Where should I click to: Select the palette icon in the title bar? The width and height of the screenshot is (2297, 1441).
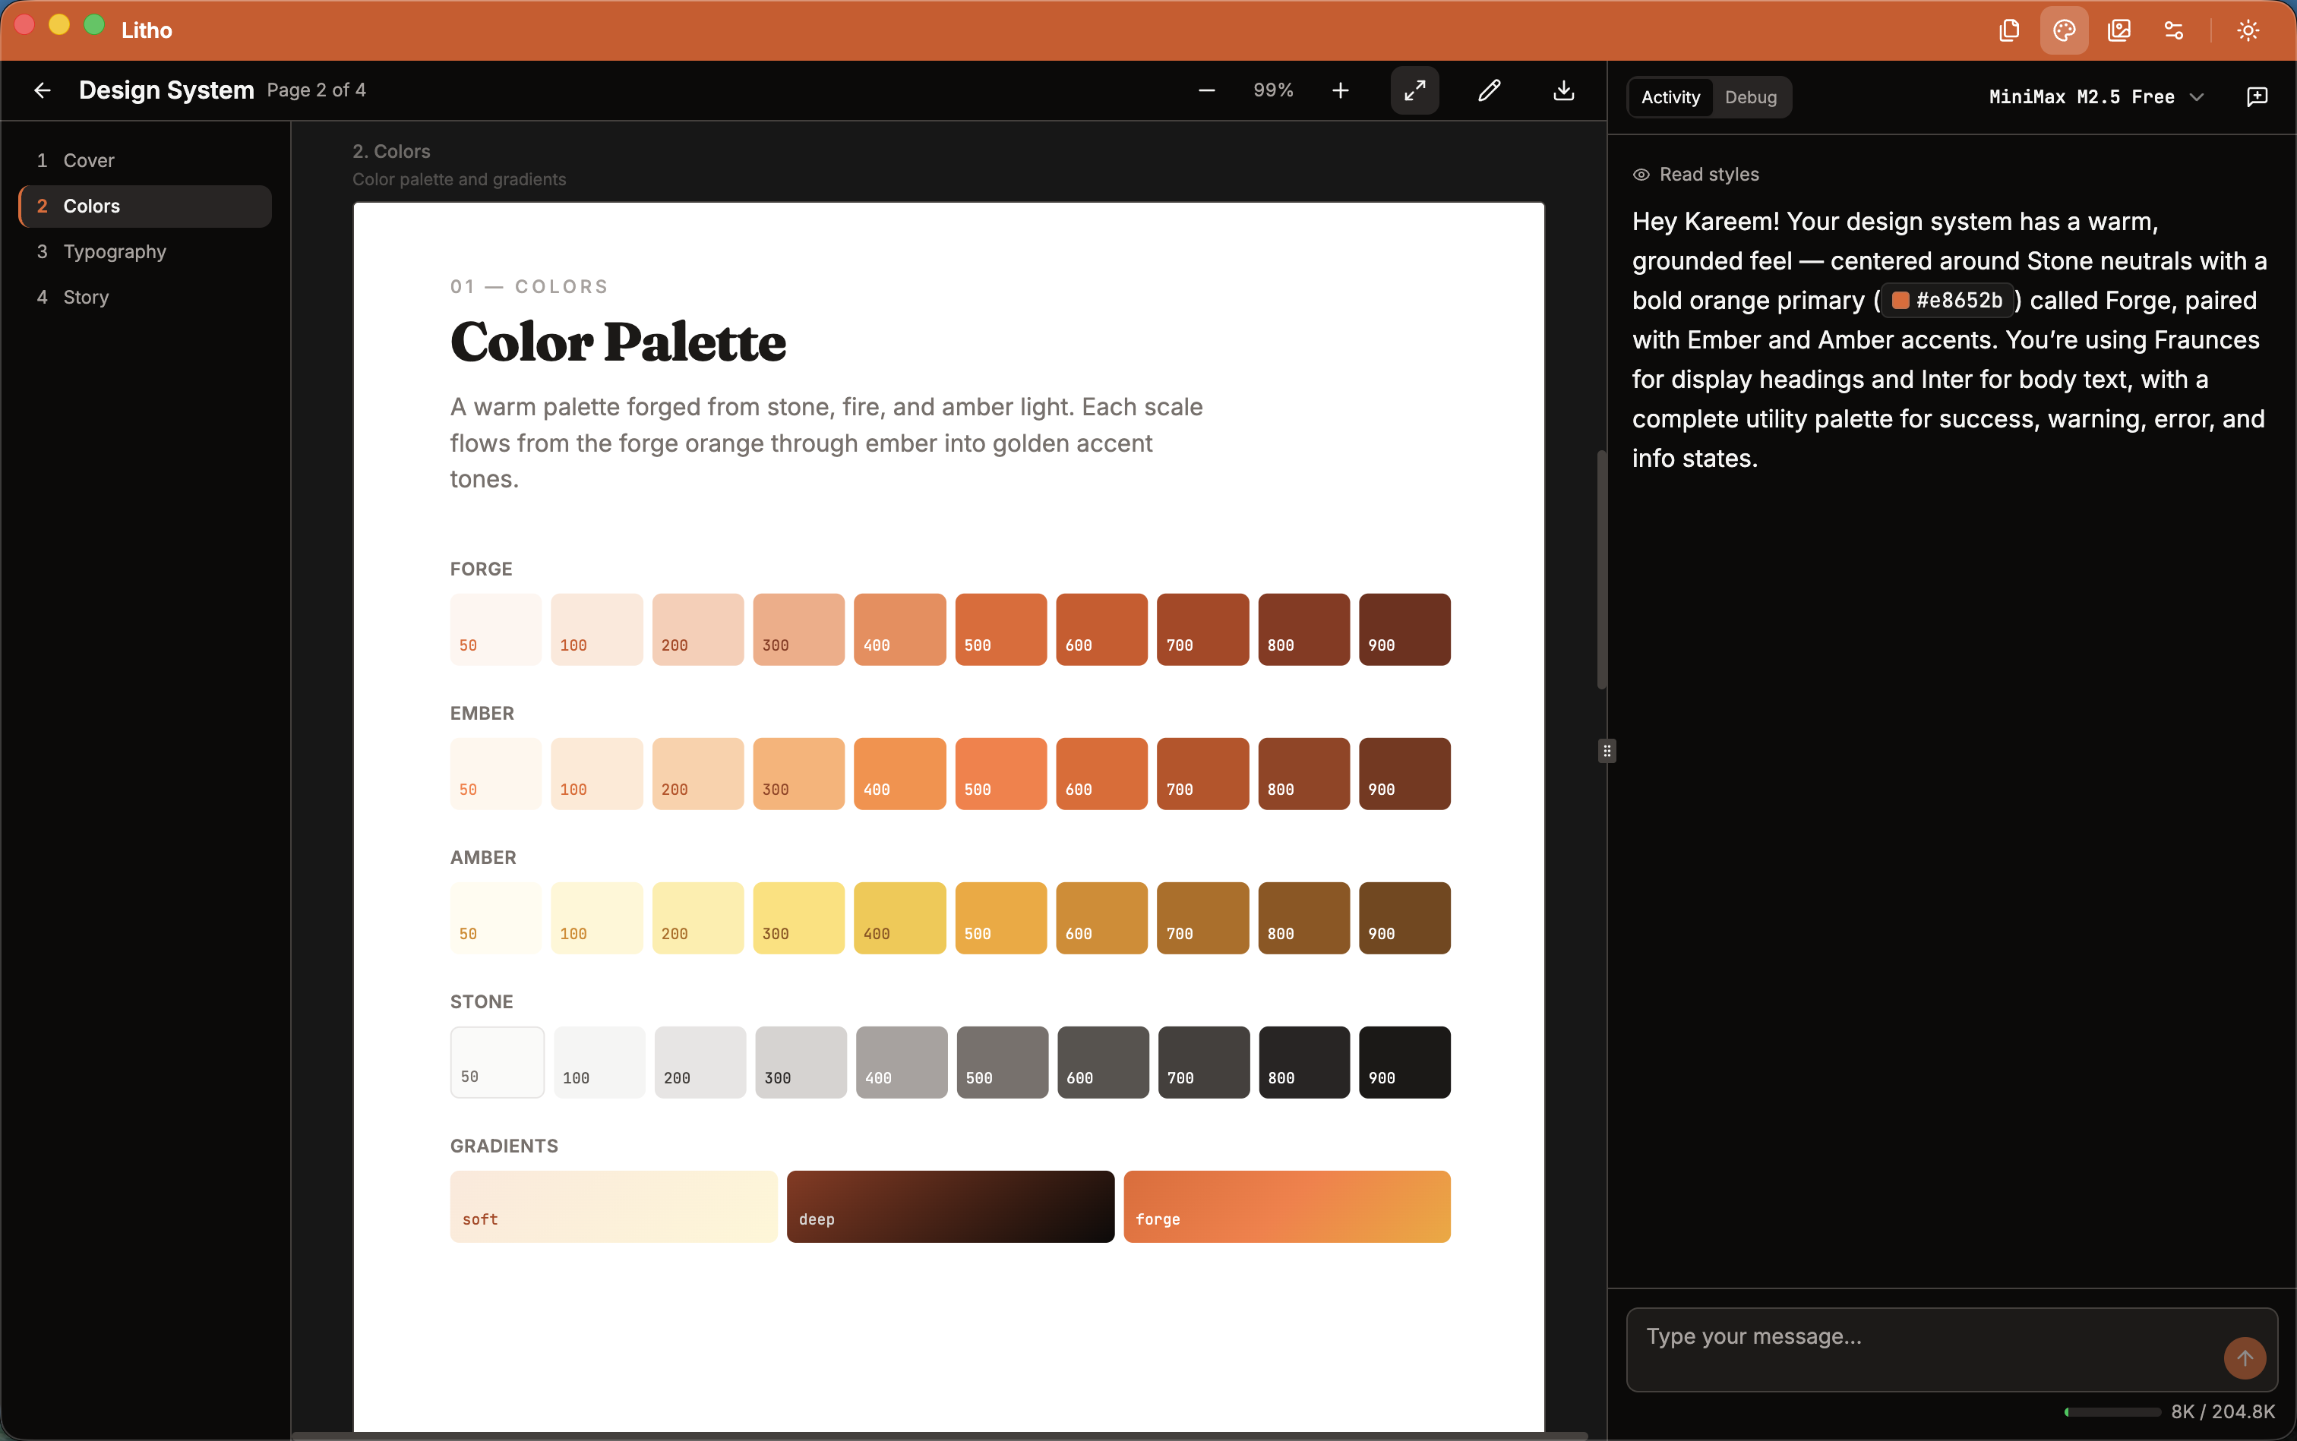[2062, 30]
